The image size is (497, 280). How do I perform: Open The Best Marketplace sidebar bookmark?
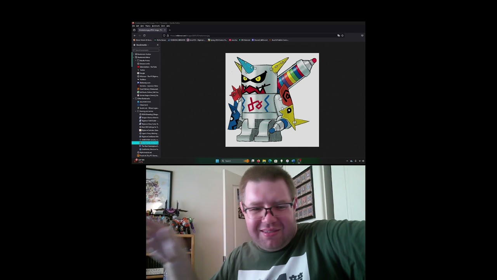click(x=149, y=146)
